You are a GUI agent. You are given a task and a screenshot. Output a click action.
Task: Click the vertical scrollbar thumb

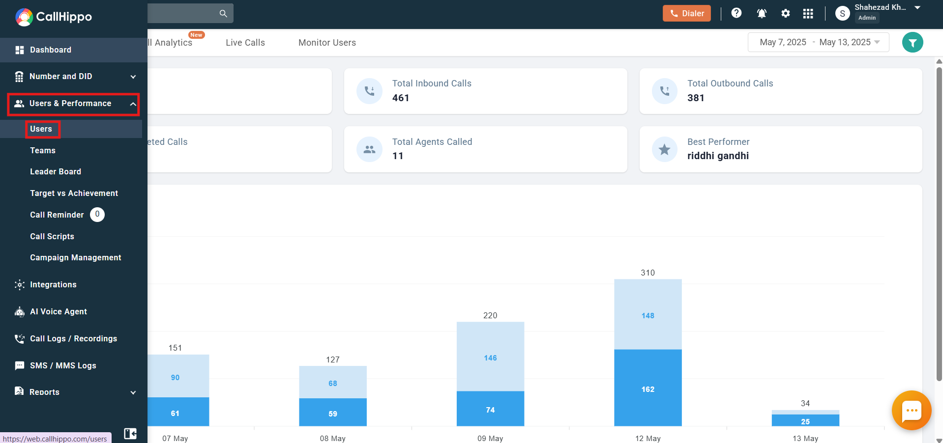pos(939,224)
